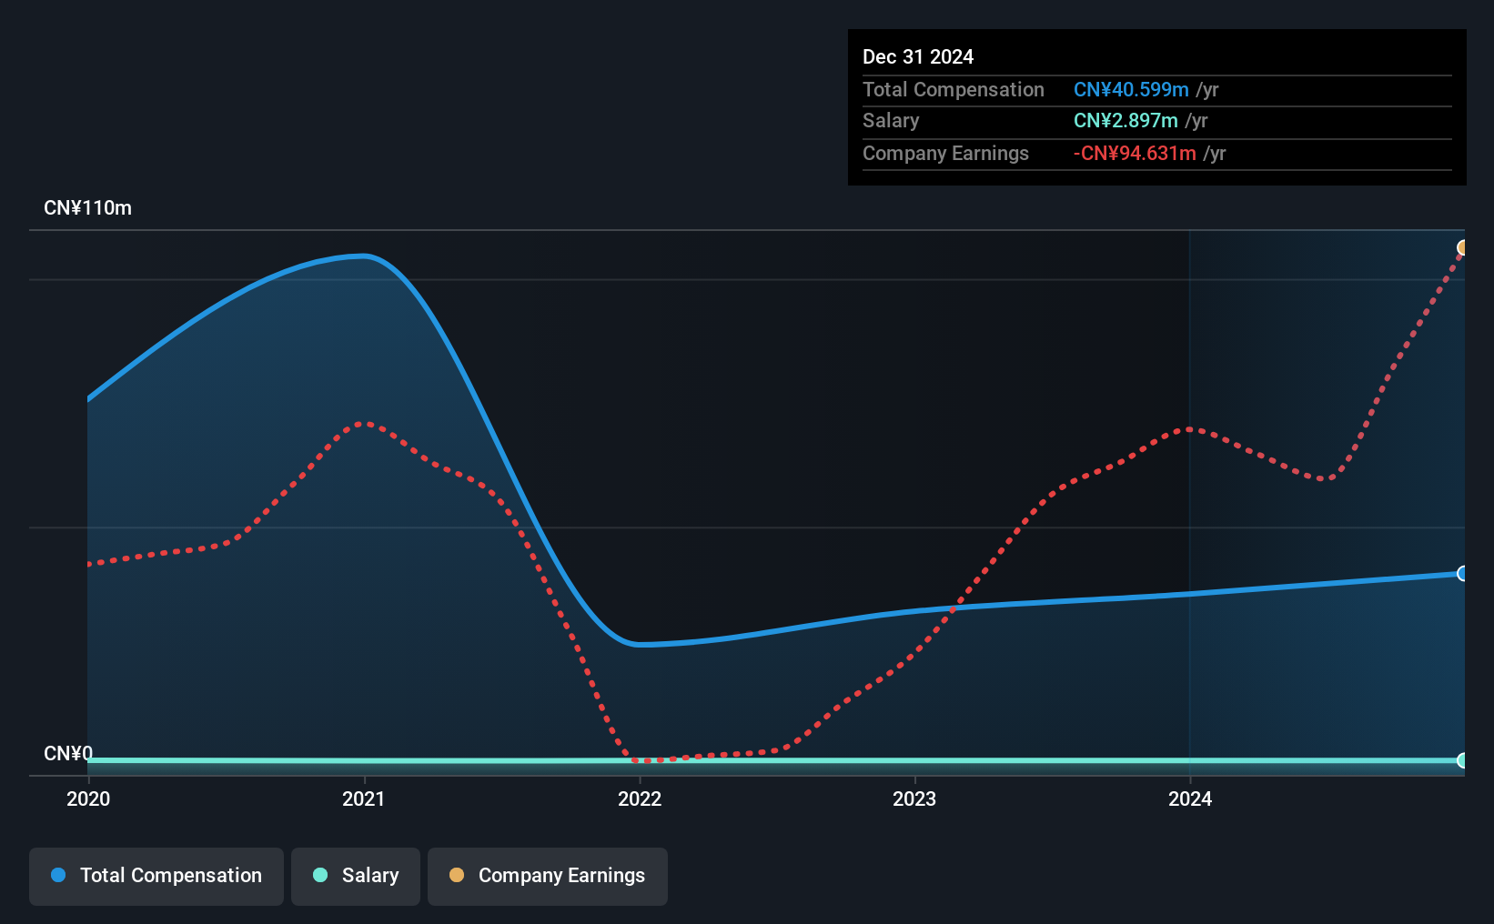1494x924 pixels.
Task: Click the orange dot in Company Earnings legend
Action: click(x=457, y=875)
